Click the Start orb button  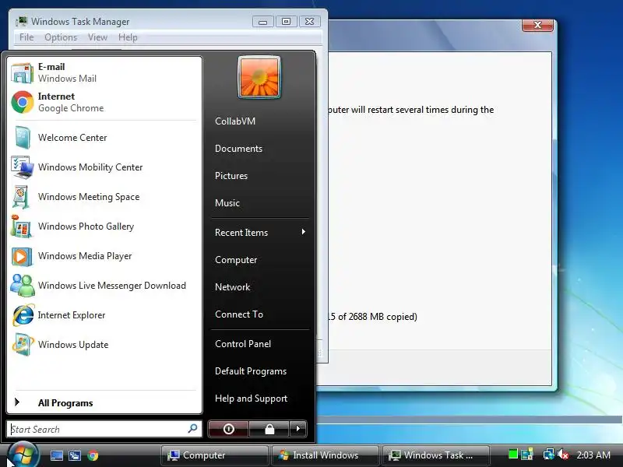23,455
